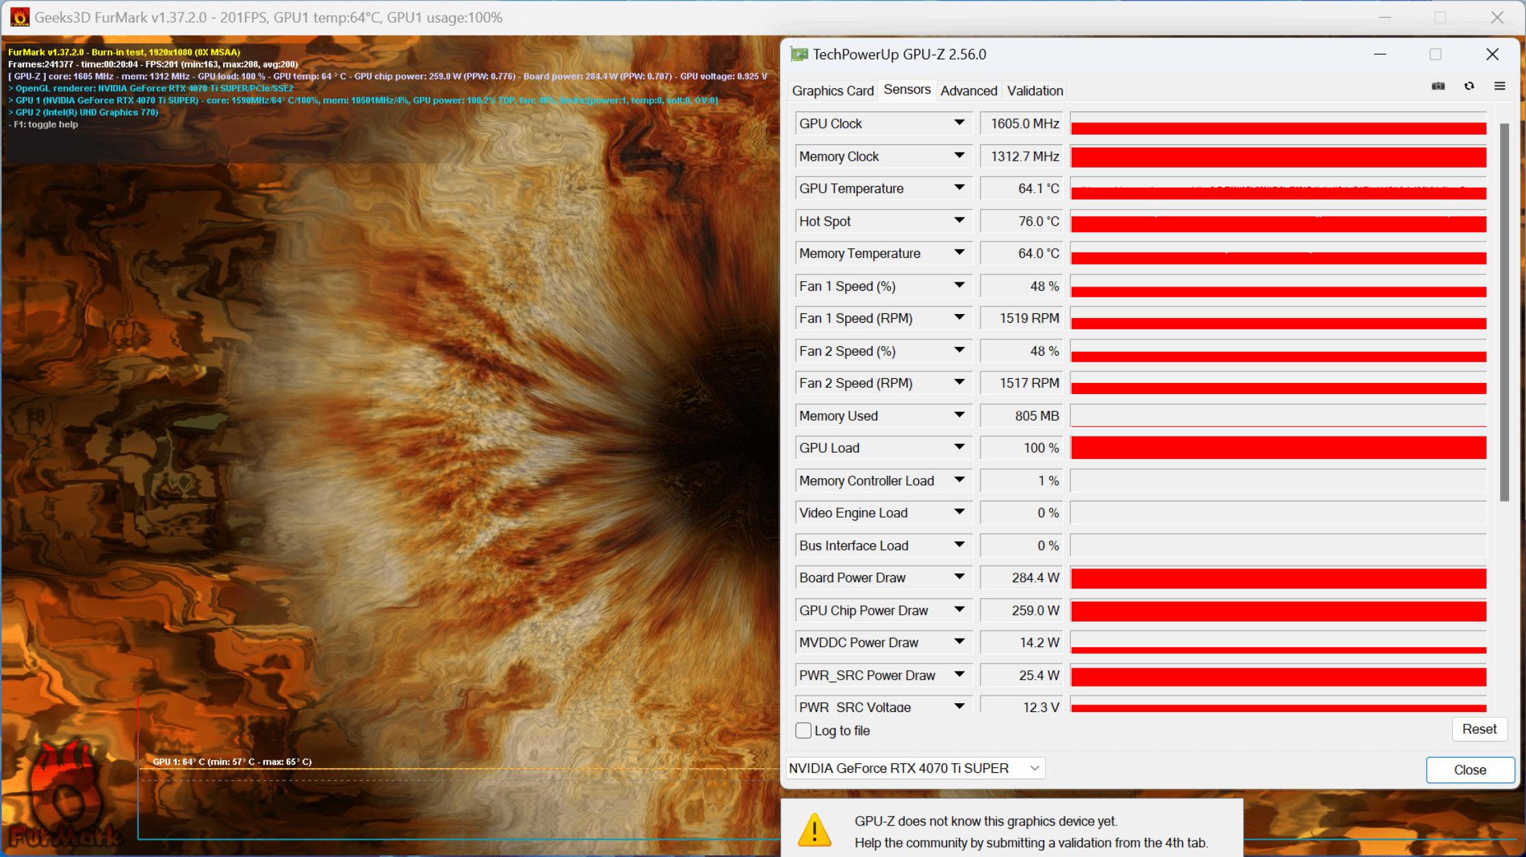1526x857 pixels.
Task: Expand the GPU Clock sensor dropdown arrow
Action: [x=959, y=122]
